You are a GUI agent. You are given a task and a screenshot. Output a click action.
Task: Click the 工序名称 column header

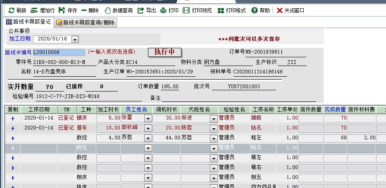(263, 110)
